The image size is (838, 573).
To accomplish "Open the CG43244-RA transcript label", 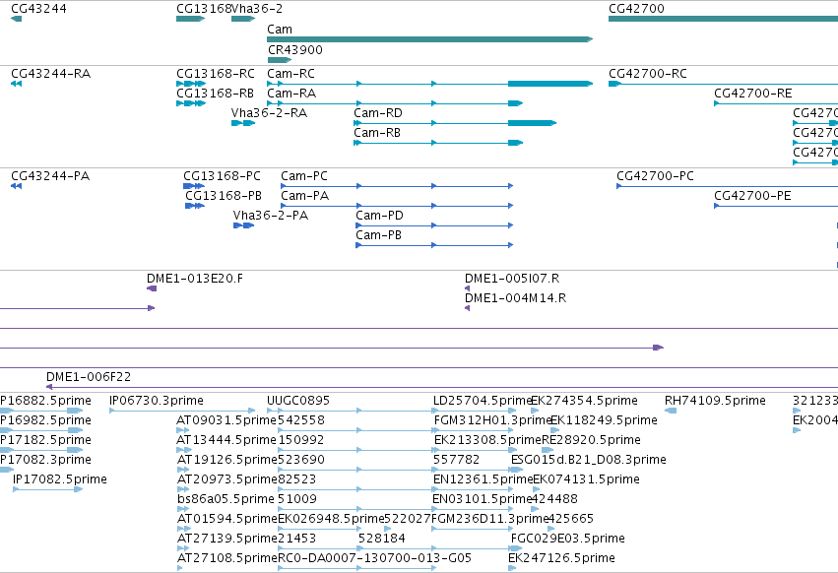I will [51, 73].
